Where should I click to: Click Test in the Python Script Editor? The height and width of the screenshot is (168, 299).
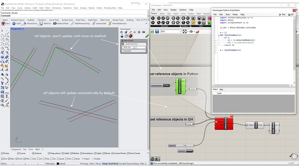coord(282,14)
